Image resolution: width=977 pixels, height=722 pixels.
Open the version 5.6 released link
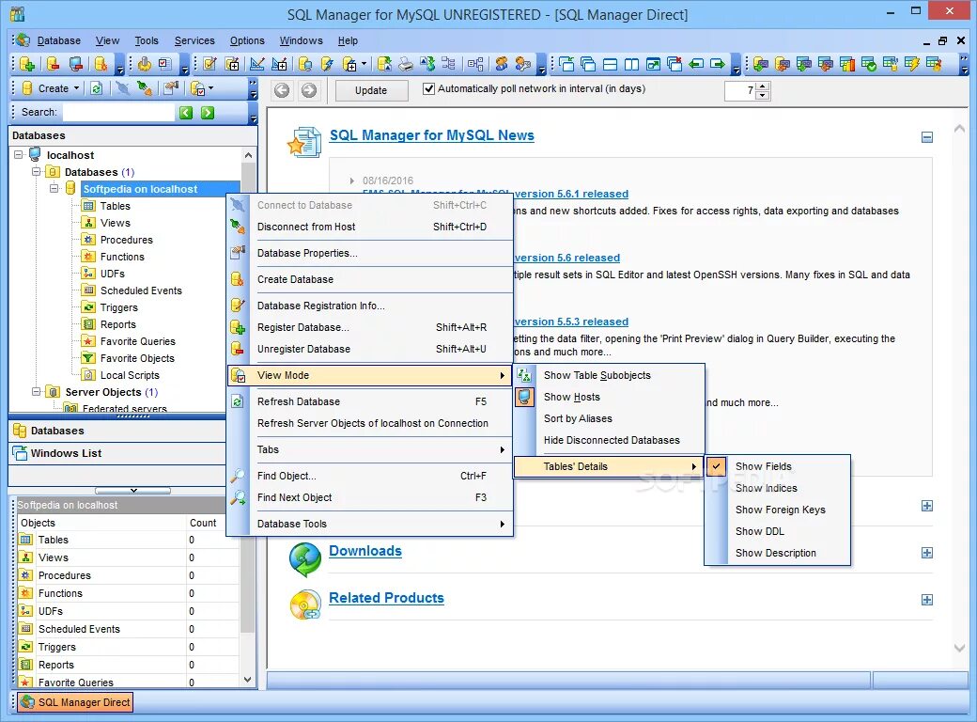(567, 258)
